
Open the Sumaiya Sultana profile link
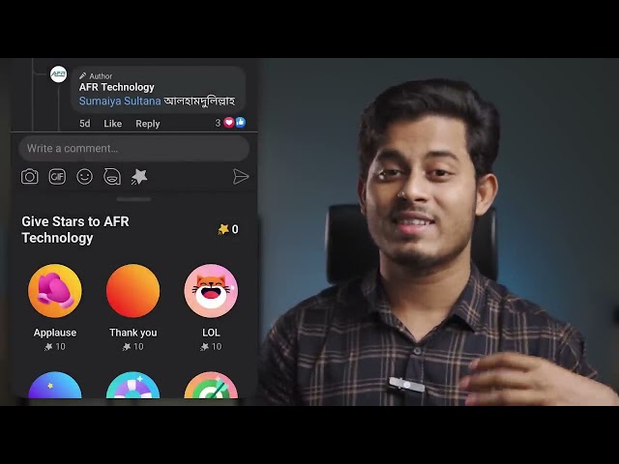point(120,101)
